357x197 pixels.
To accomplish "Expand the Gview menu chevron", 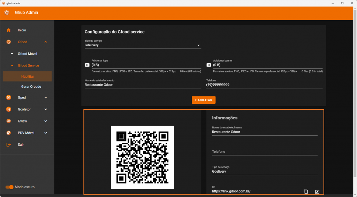I will (x=46, y=121).
